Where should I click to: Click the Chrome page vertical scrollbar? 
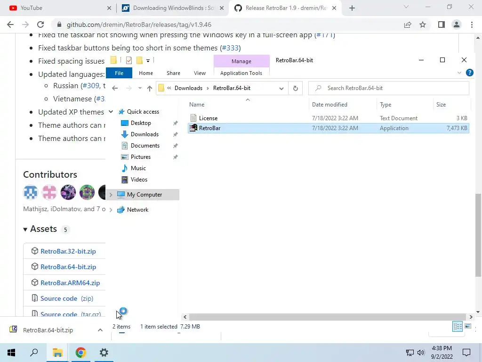[x=478, y=235]
